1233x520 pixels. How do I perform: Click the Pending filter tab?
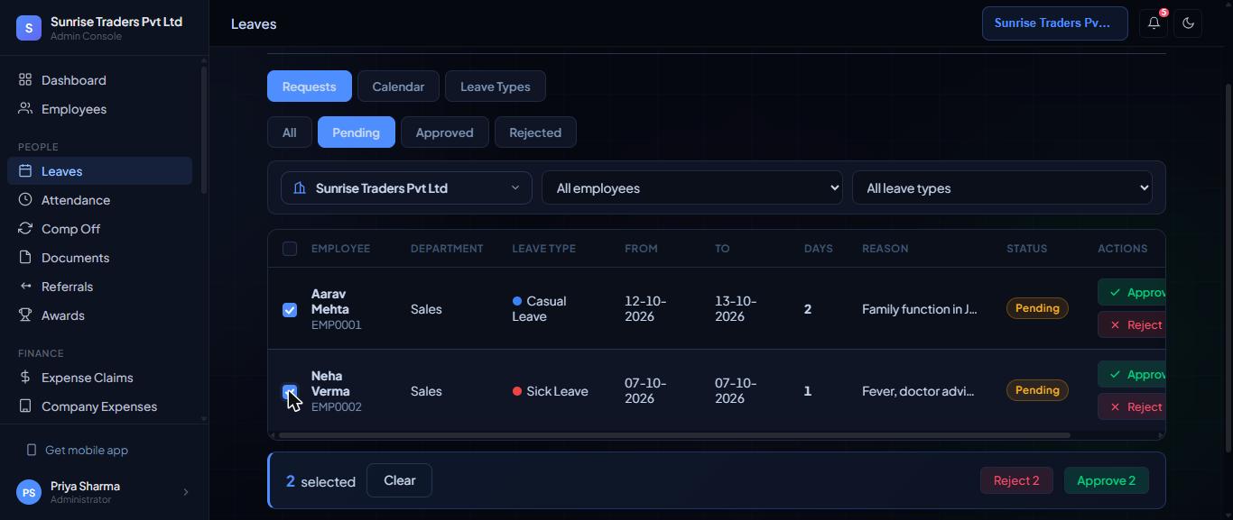tap(356, 132)
